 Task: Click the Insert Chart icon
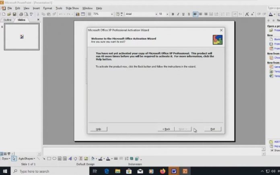pos(78,14)
